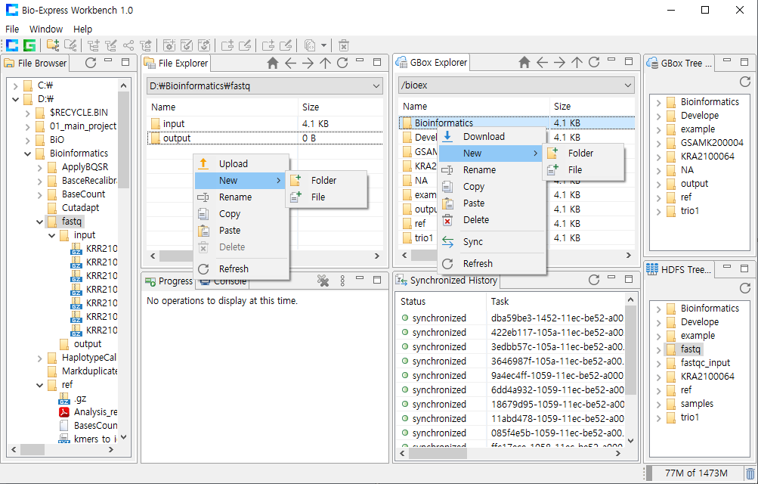Select samples folder in HDFS Tree
Image resolution: width=758 pixels, height=484 pixels.
[x=697, y=404]
